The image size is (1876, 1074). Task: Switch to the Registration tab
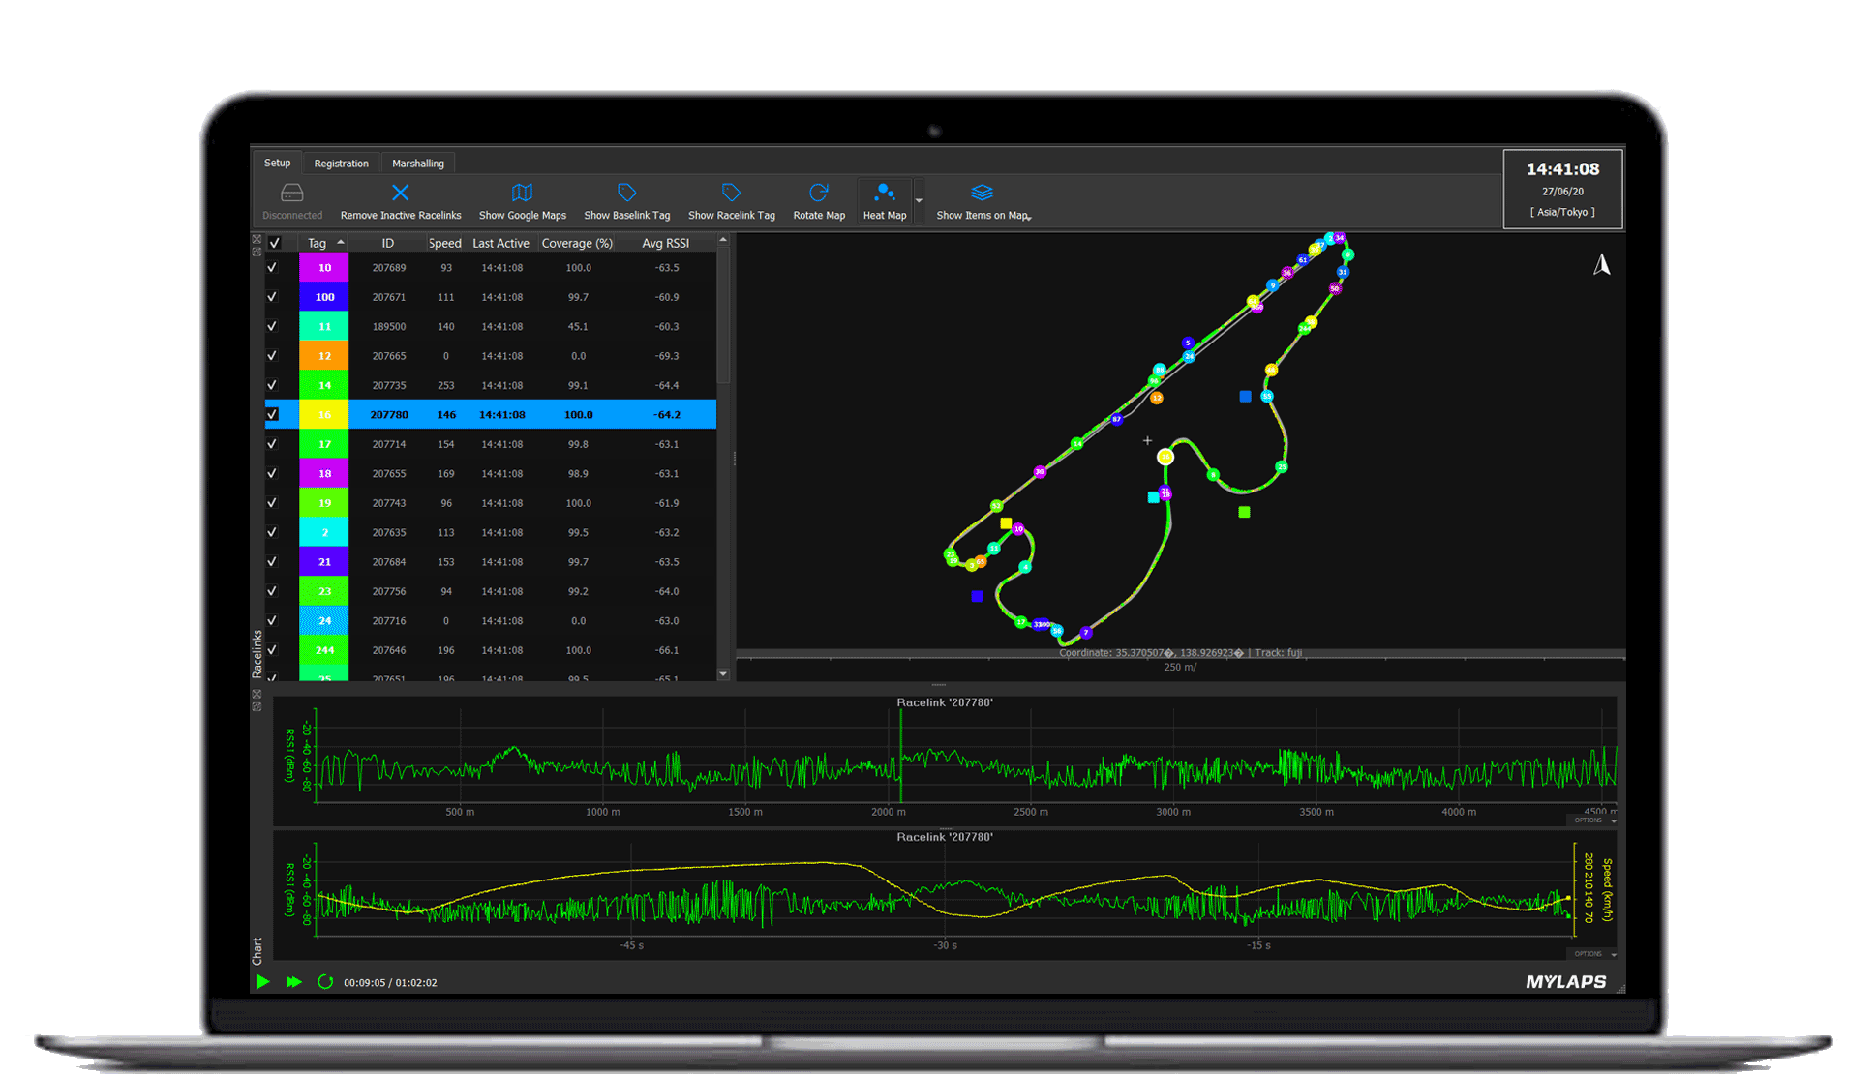(341, 164)
